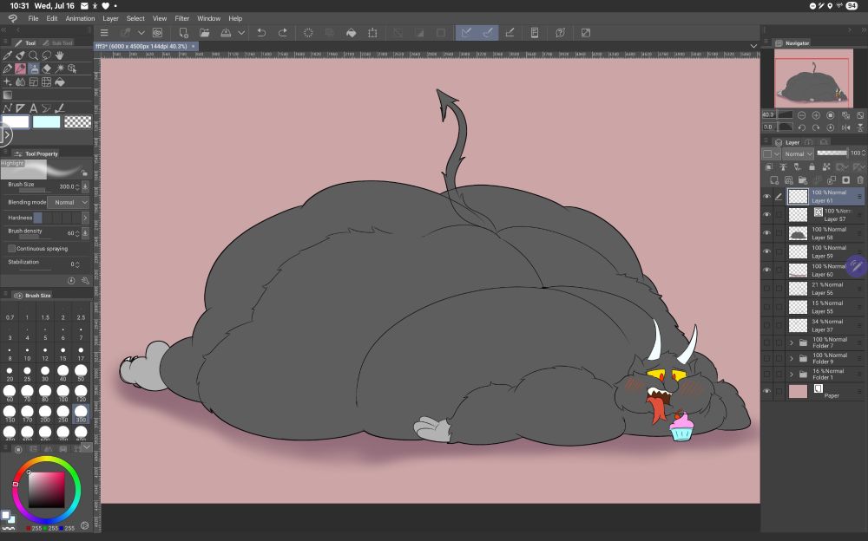Rotate canvas left in the Navigator
Screen dimensions: 868x541
[x=801, y=127]
